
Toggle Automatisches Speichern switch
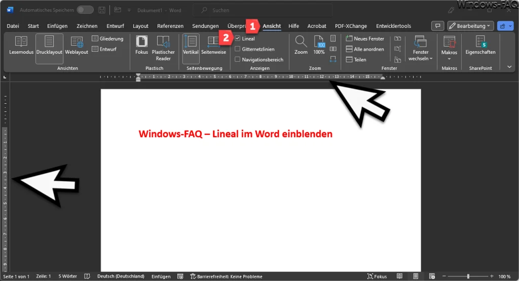[x=85, y=10]
